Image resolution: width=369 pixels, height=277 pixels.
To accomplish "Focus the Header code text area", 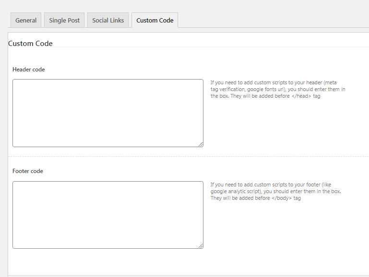I will (108, 113).
